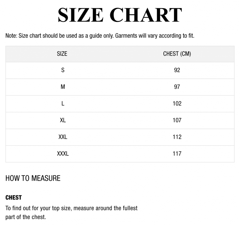Click the 102 chest measurement value
This screenshot has height=225, width=240.
(177, 104)
